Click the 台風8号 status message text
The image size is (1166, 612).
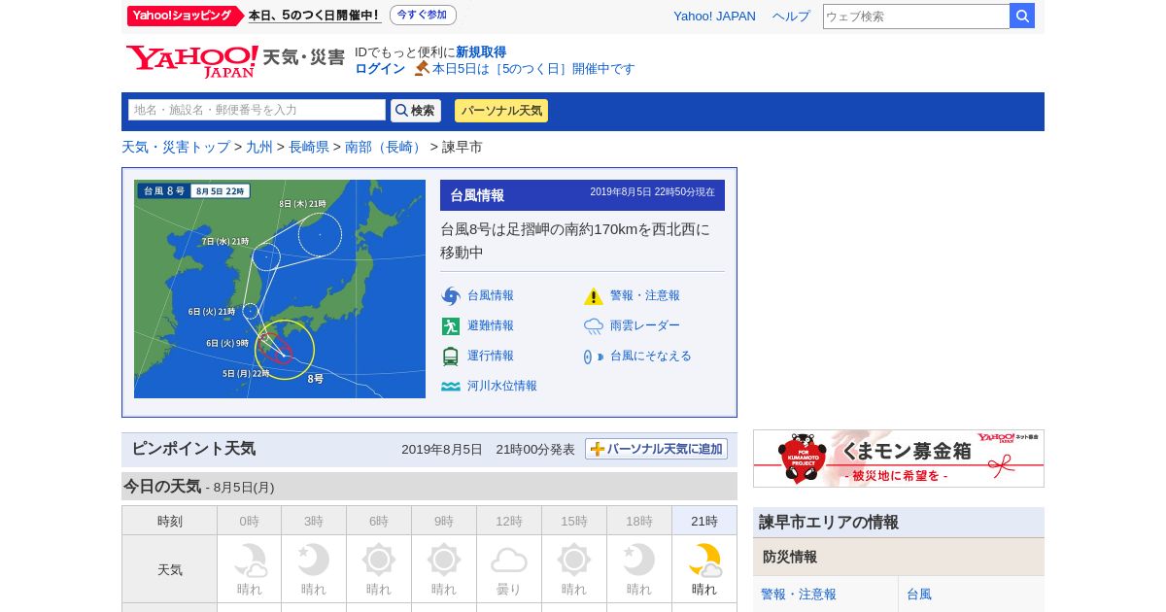(x=575, y=241)
